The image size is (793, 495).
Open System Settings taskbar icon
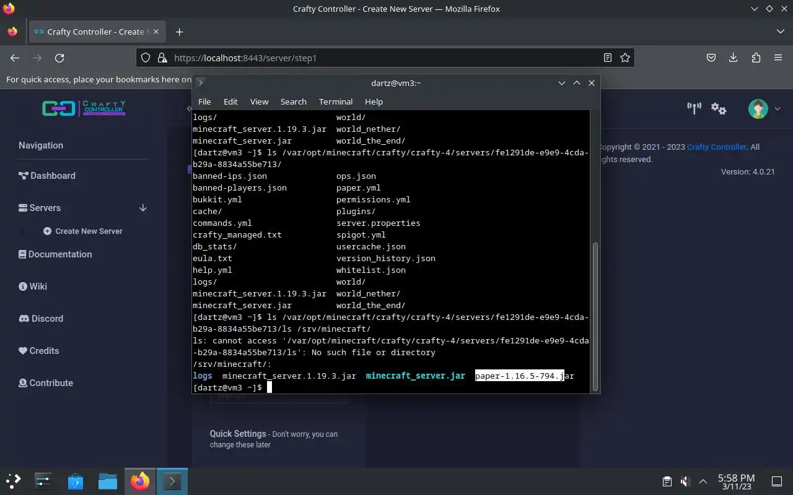(x=43, y=481)
